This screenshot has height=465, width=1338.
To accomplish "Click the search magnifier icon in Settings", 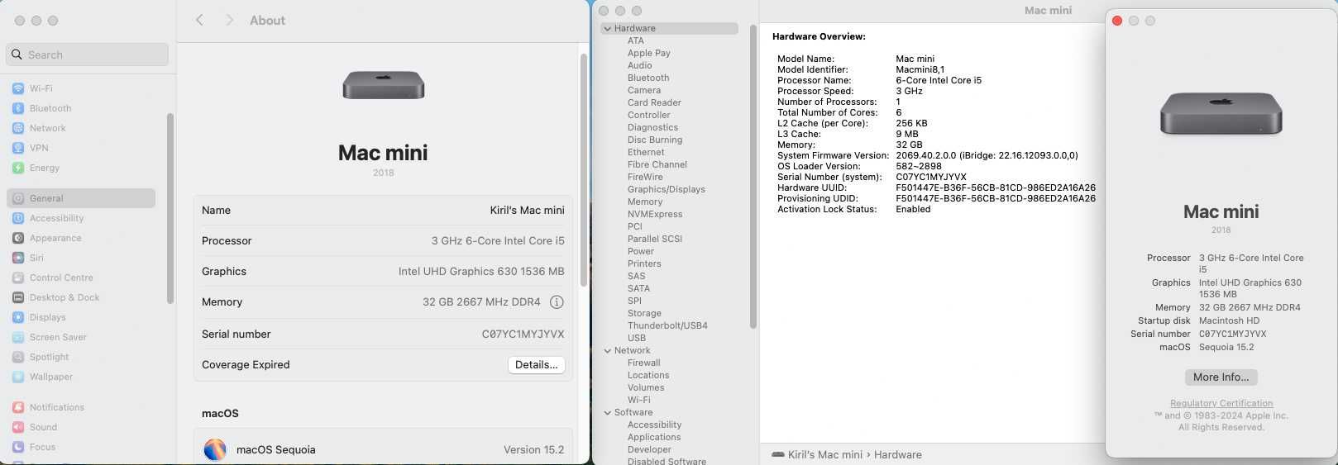I will pyautogui.click(x=17, y=55).
